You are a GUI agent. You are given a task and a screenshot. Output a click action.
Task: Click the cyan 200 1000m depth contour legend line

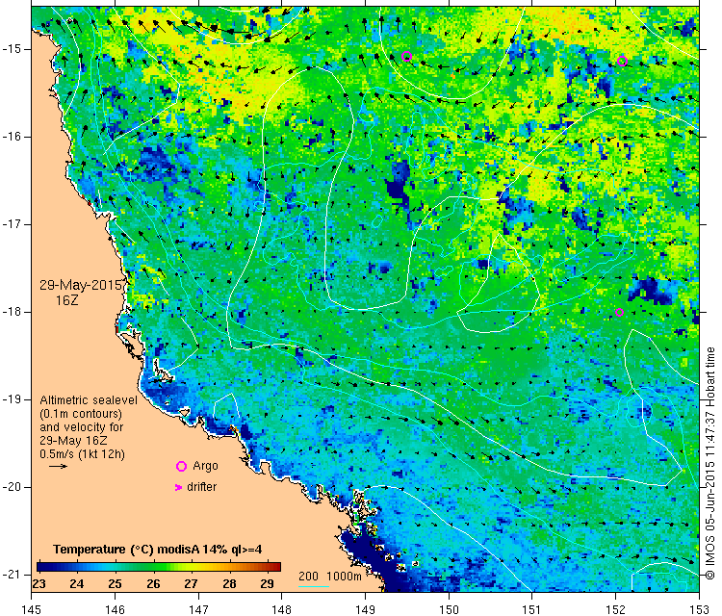pos(314,586)
